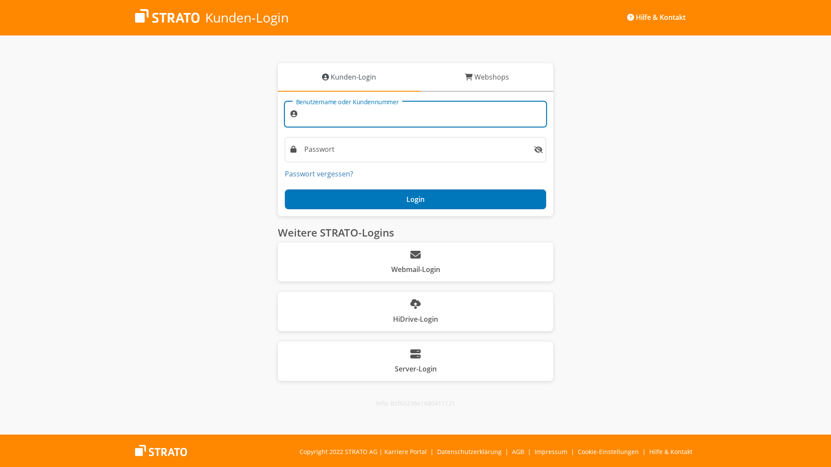Screen dimensions: 831x467
Task: Open the Server-Login card
Action: point(415,361)
